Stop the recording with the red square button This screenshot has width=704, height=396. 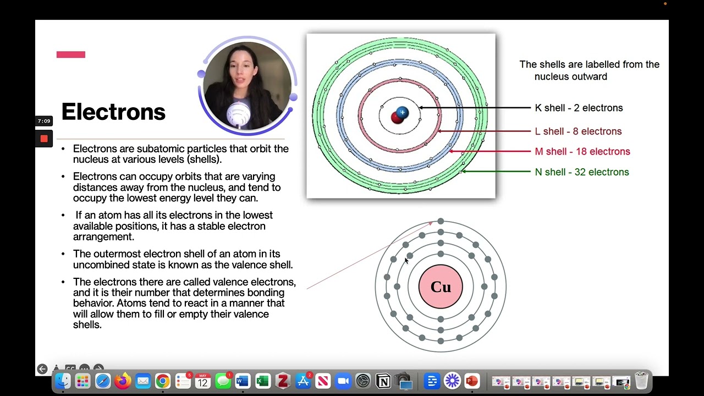44,139
